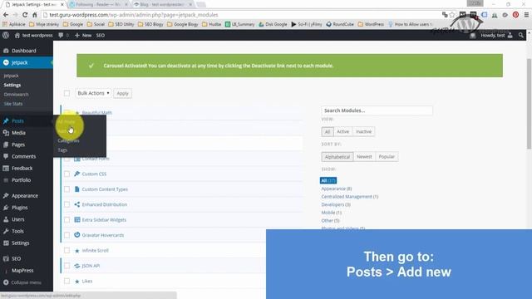Click the JSON API icon
Image resolution: width=532 pixels, height=299 pixels.
[77, 266]
